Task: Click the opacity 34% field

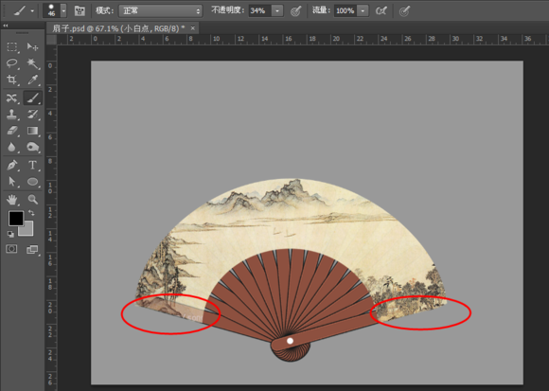Action: point(260,11)
